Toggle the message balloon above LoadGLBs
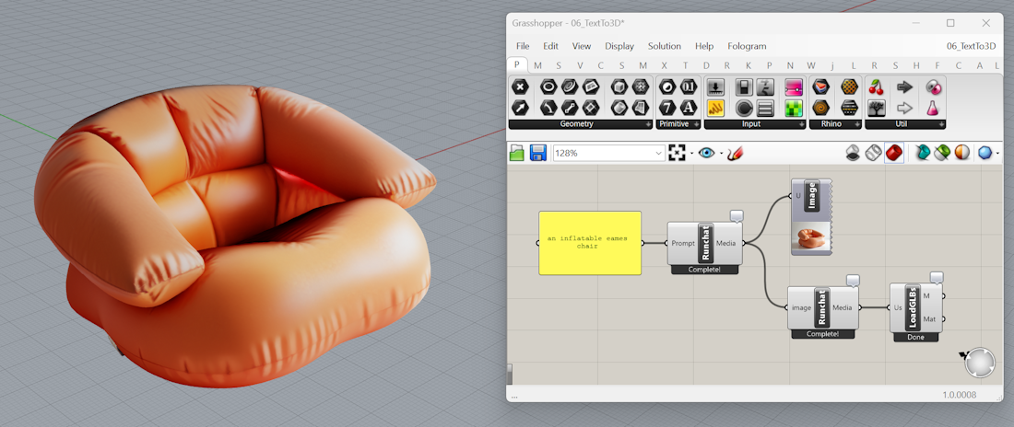Image resolution: width=1014 pixels, height=427 pixels. [937, 278]
